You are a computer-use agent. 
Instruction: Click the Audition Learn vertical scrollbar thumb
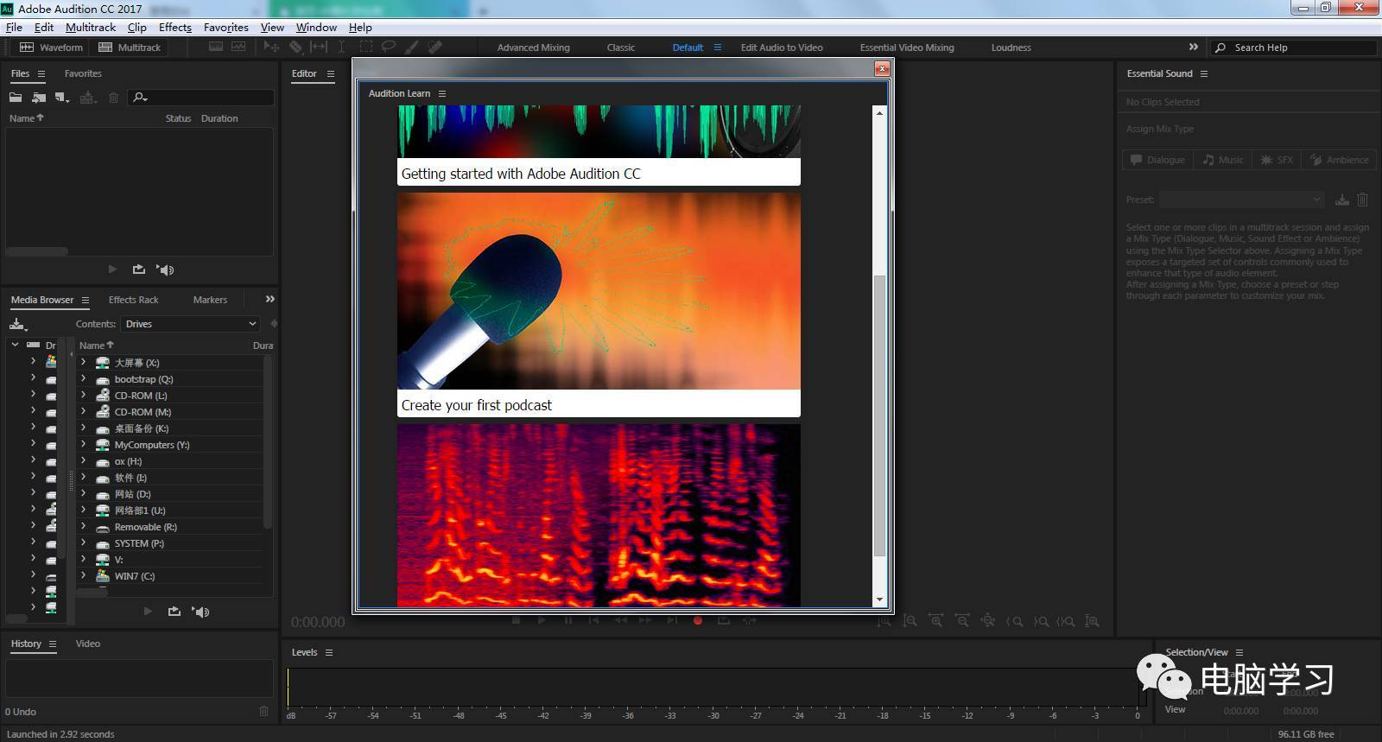tap(879, 415)
